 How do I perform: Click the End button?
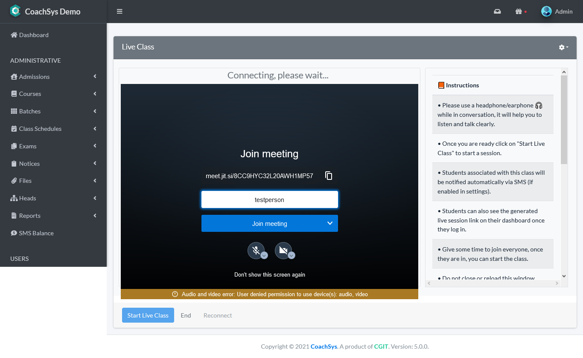click(186, 315)
